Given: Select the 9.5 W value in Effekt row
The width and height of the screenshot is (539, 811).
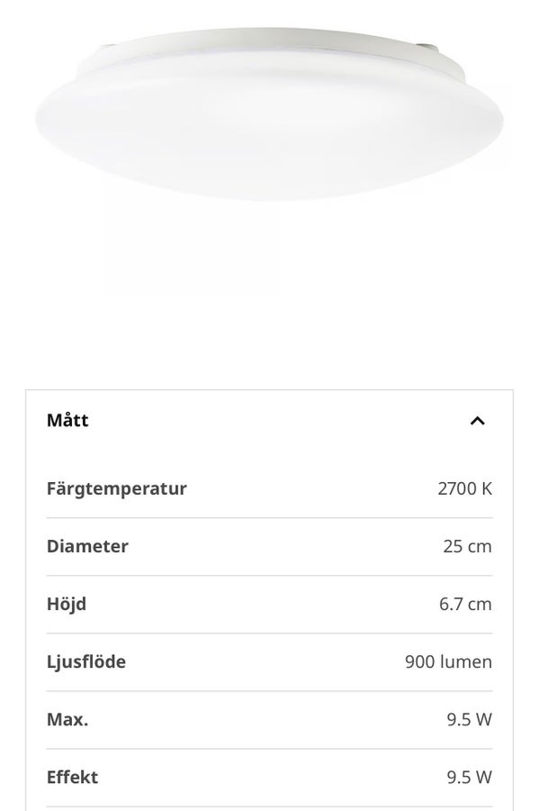Looking at the screenshot, I should click(470, 778).
